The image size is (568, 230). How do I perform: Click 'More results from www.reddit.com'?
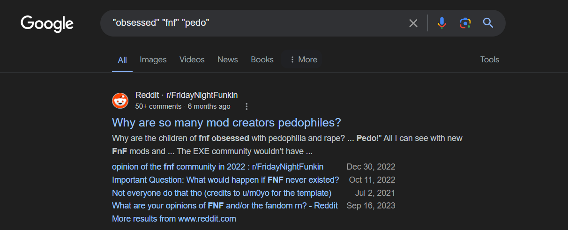pyautogui.click(x=174, y=219)
